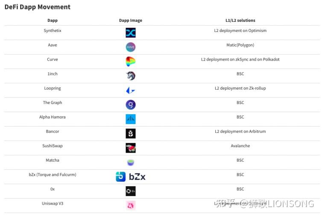The image size is (322, 217).
Task: Click the Alpha Homora blue square logo
Action: [131, 119]
